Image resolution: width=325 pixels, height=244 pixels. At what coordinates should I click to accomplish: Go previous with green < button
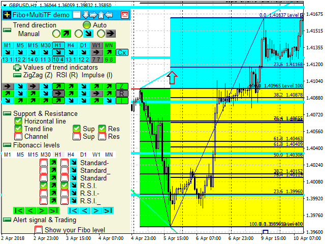click(x=30, y=210)
